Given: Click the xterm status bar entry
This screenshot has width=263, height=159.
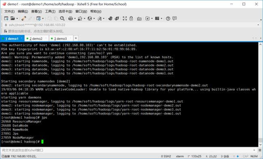Looking at the screenshot, I should coord(180,156).
